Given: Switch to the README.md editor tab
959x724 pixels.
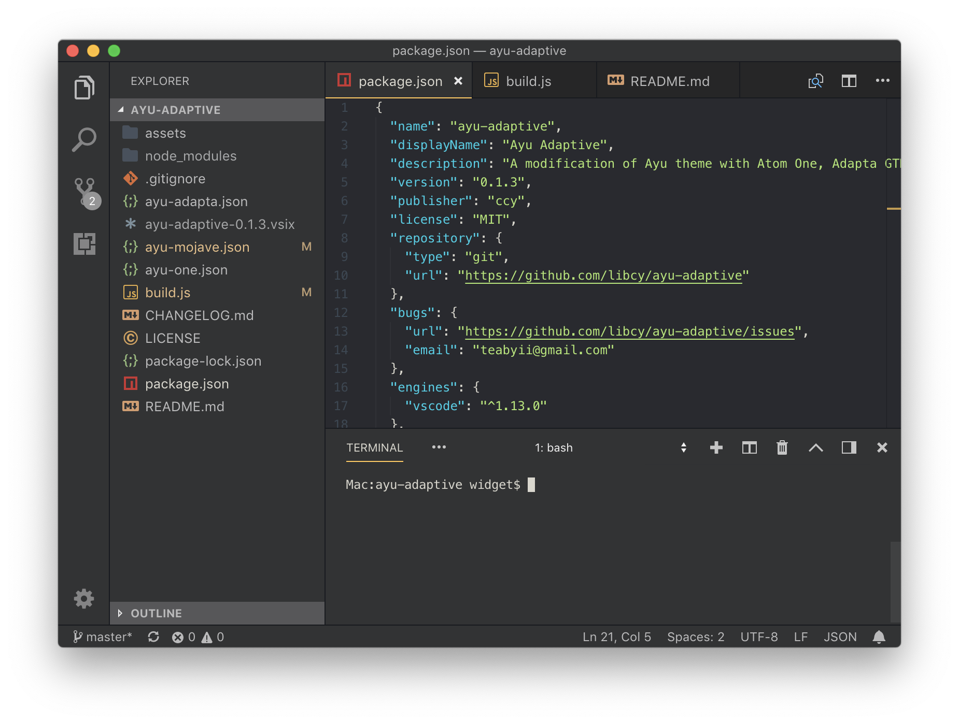Looking at the screenshot, I should [x=668, y=81].
